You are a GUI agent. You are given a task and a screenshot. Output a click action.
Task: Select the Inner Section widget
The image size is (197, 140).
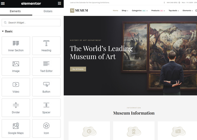pos(16,46)
